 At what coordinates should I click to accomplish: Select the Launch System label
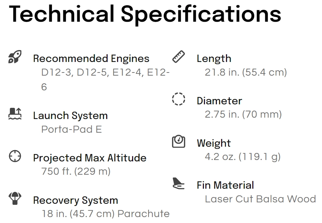(70, 116)
